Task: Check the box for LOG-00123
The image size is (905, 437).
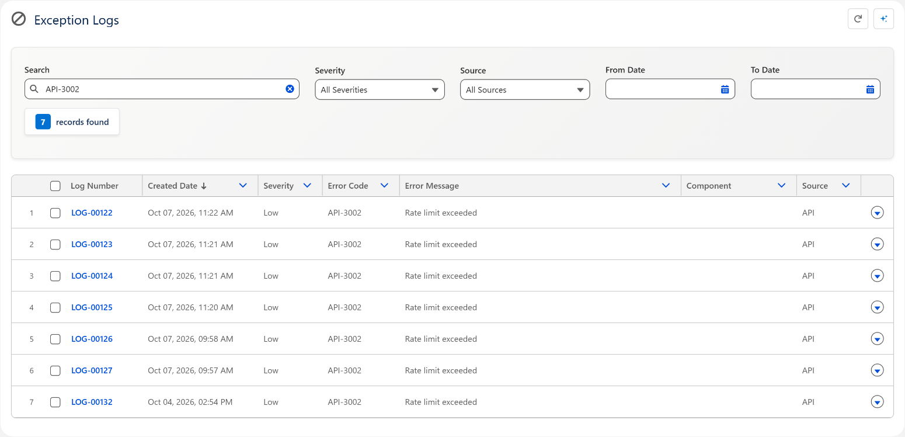Action: point(55,244)
